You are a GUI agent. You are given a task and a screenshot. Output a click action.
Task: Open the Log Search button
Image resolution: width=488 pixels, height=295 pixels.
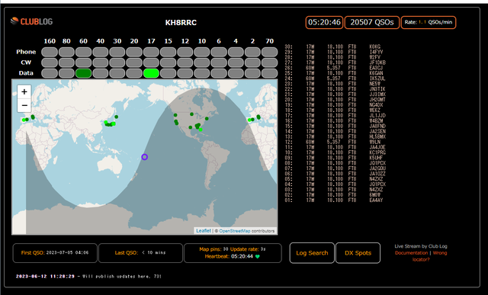click(x=312, y=253)
